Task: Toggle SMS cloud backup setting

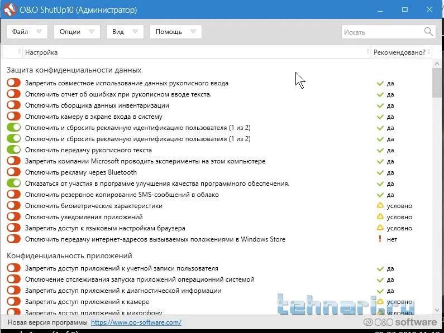Action: 13,194
